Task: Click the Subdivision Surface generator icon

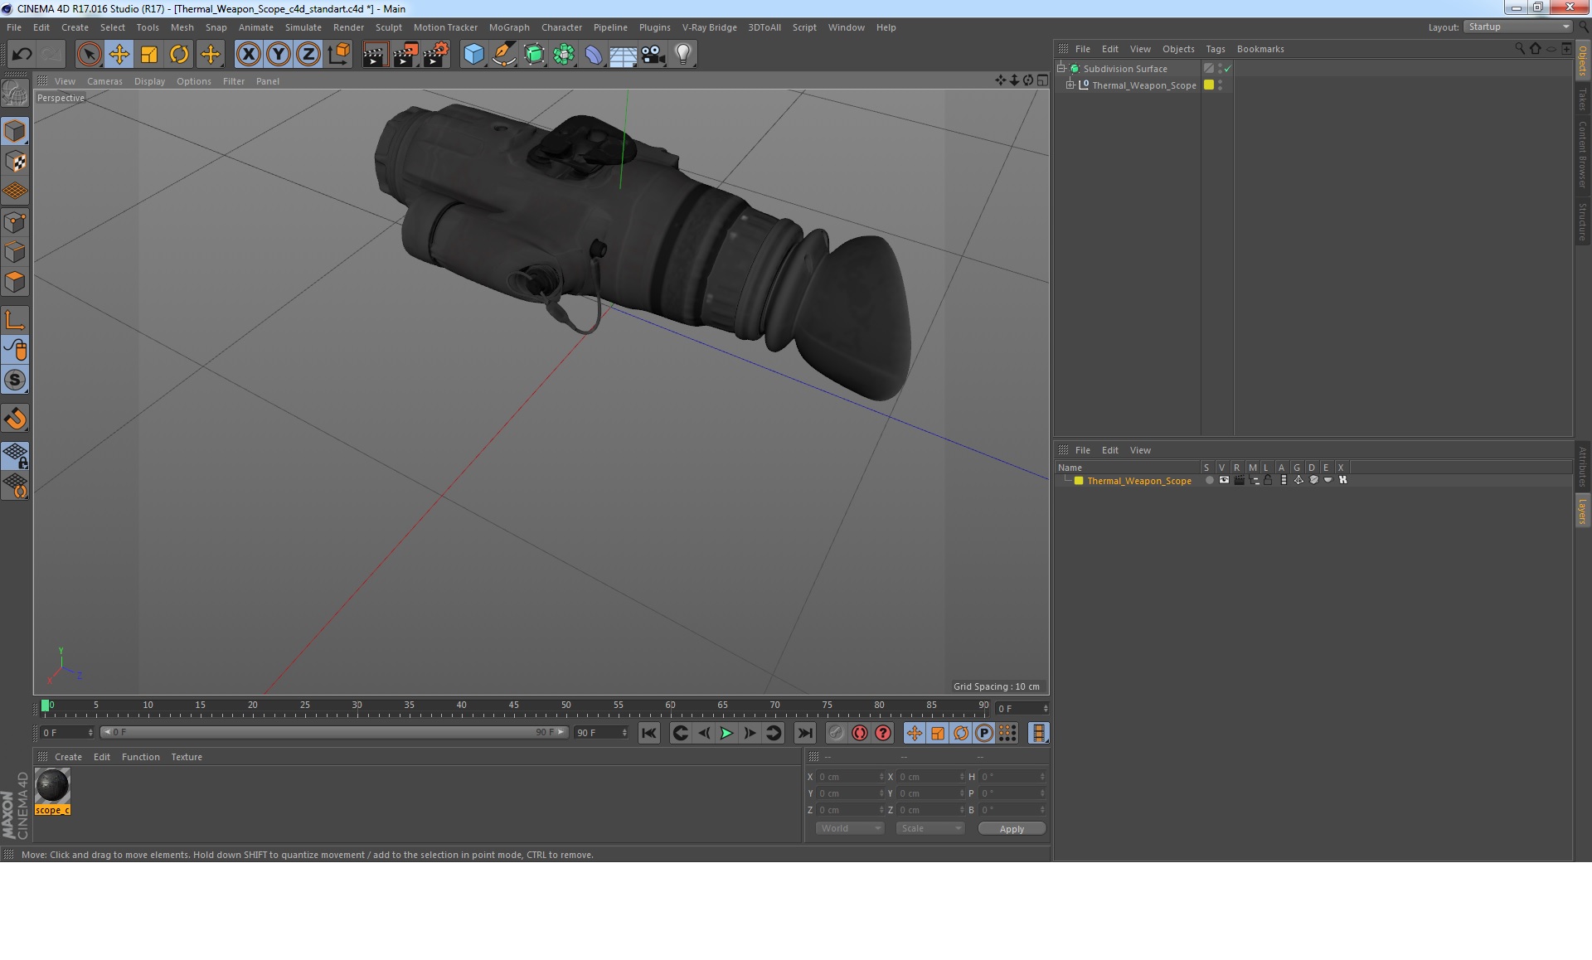Action: click(534, 55)
